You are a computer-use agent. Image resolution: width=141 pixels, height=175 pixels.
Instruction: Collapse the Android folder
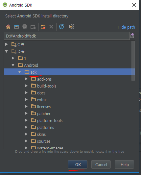[x=13, y=65]
